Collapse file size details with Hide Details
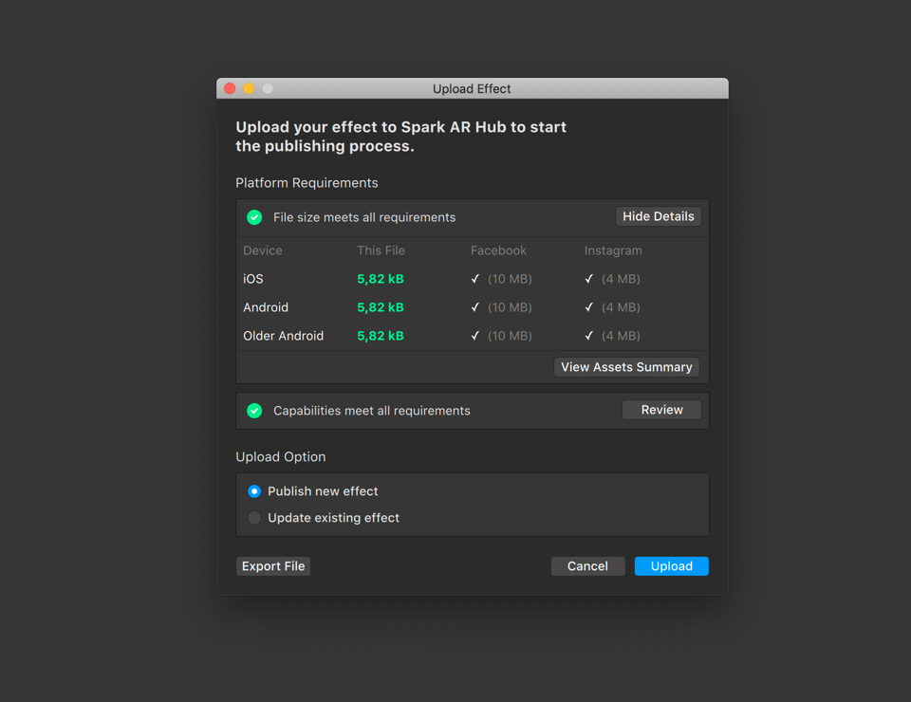Viewport: 911px width, 702px height. [x=658, y=216]
